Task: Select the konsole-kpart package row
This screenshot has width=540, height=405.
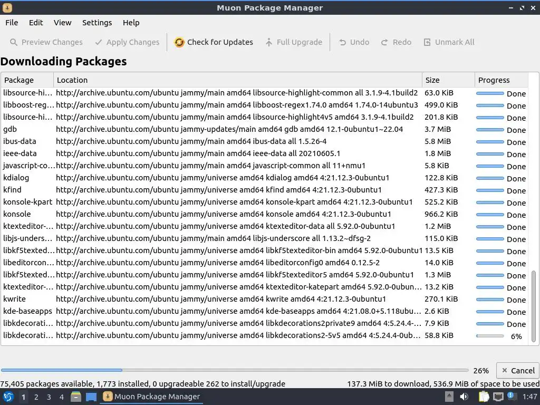Action: [264, 202]
